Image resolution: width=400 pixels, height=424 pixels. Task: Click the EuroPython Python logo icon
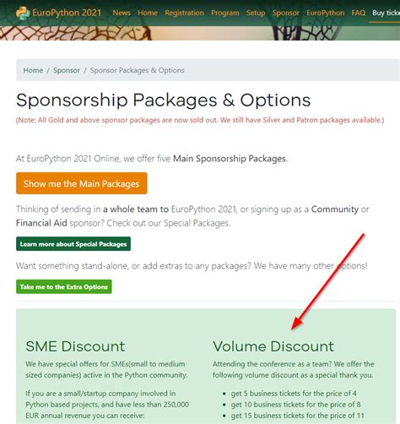click(23, 13)
